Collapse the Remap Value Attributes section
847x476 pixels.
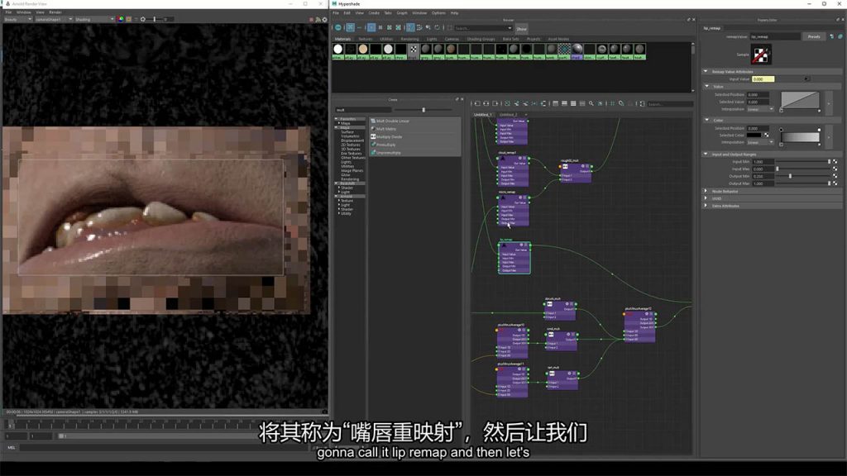(x=706, y=71)
